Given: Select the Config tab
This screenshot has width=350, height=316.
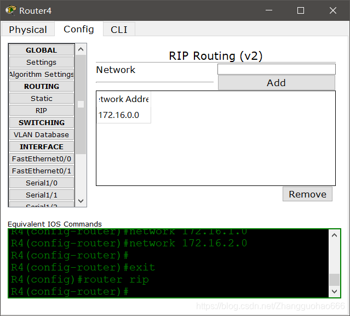Looking at the screenshot, I should 78,29.
